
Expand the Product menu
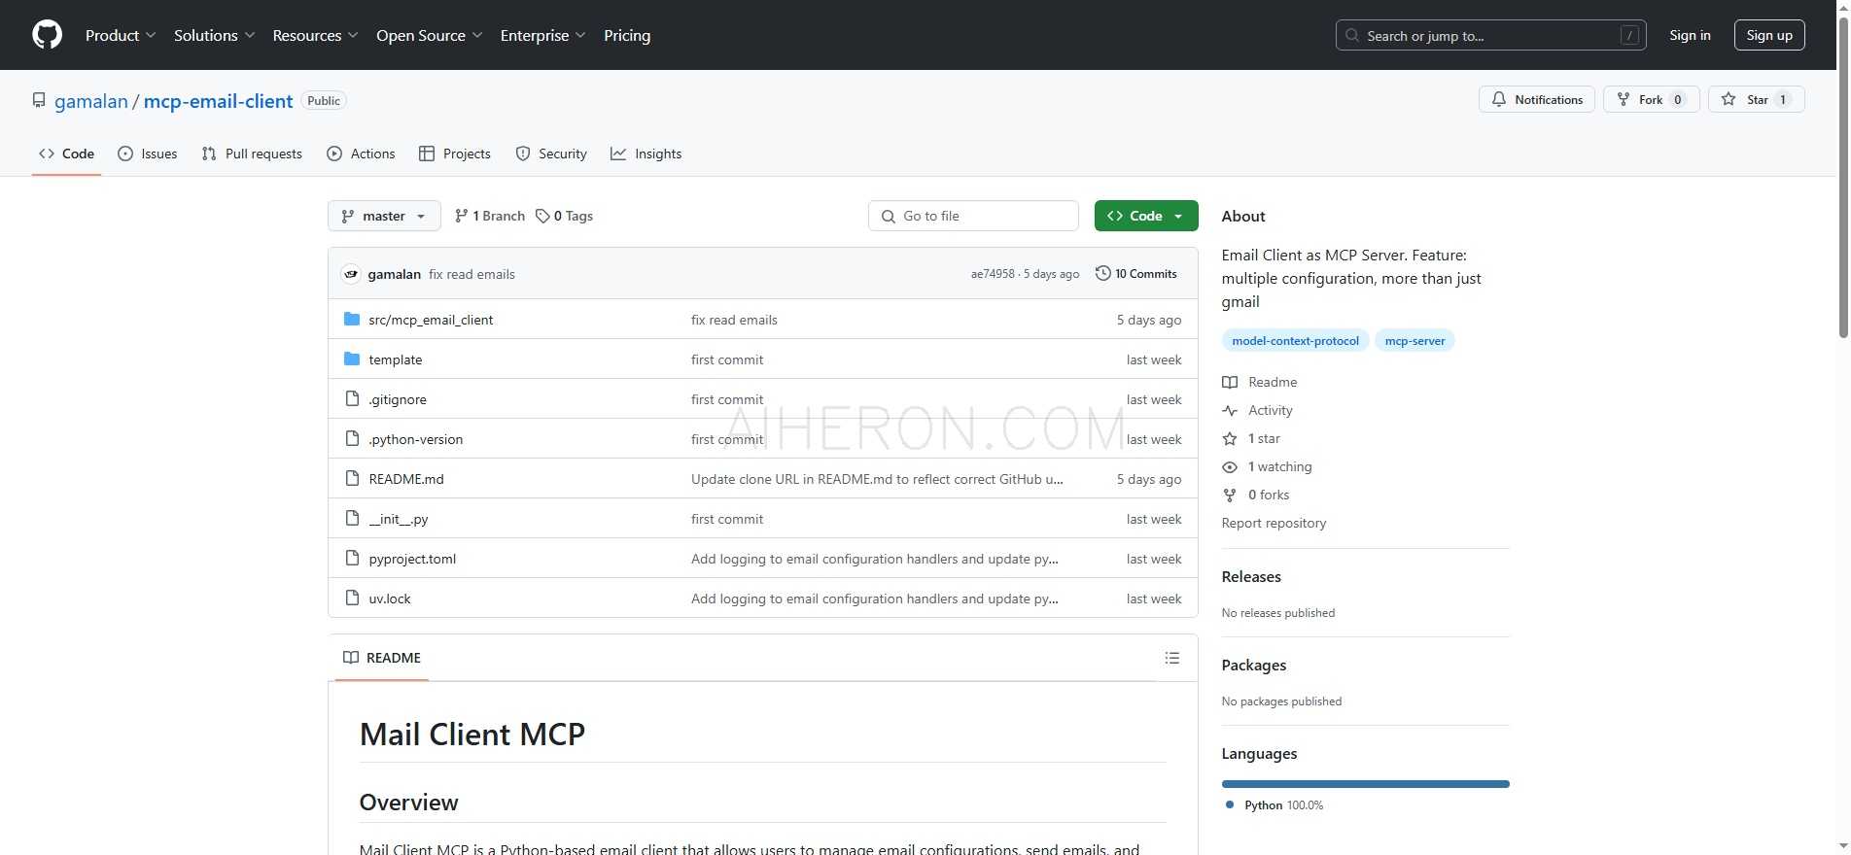click(x=120, y=35)
